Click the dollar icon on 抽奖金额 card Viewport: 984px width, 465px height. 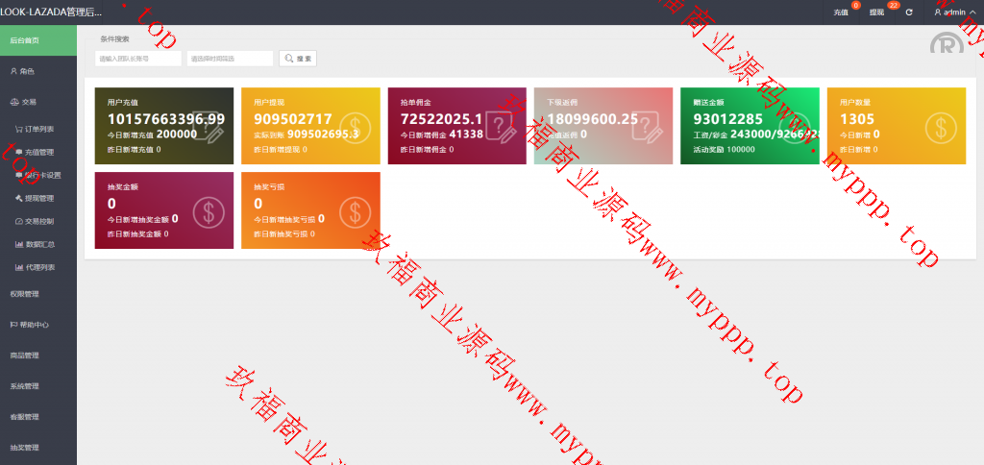click(209, 210)
